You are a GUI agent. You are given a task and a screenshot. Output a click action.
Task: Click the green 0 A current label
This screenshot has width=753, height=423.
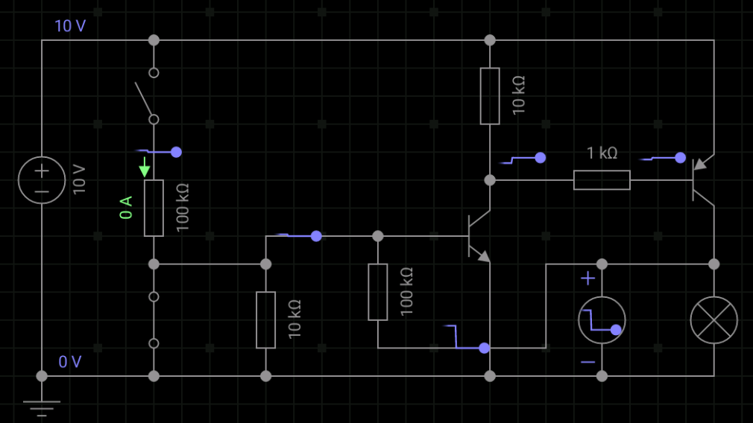[x=126, y=208]
